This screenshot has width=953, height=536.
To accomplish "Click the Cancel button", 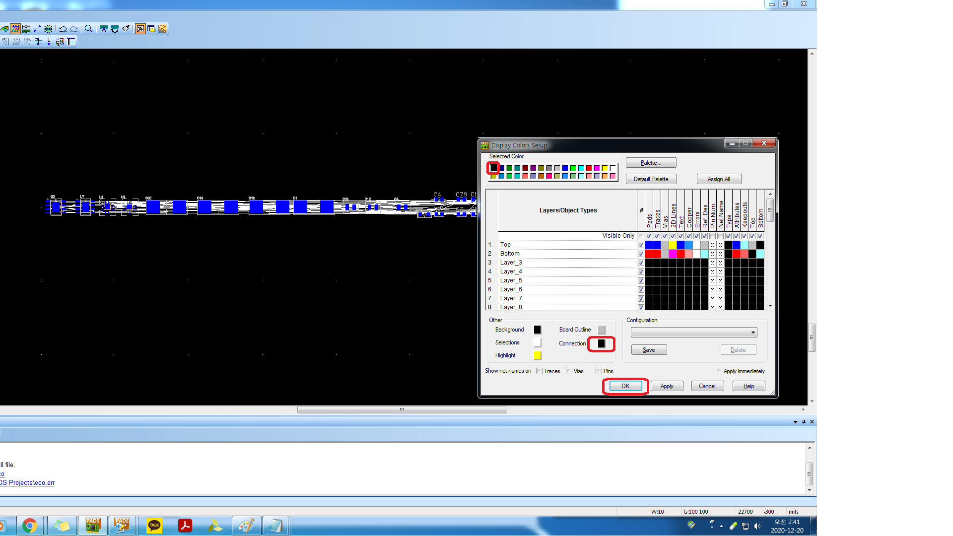I will (707, 386).
